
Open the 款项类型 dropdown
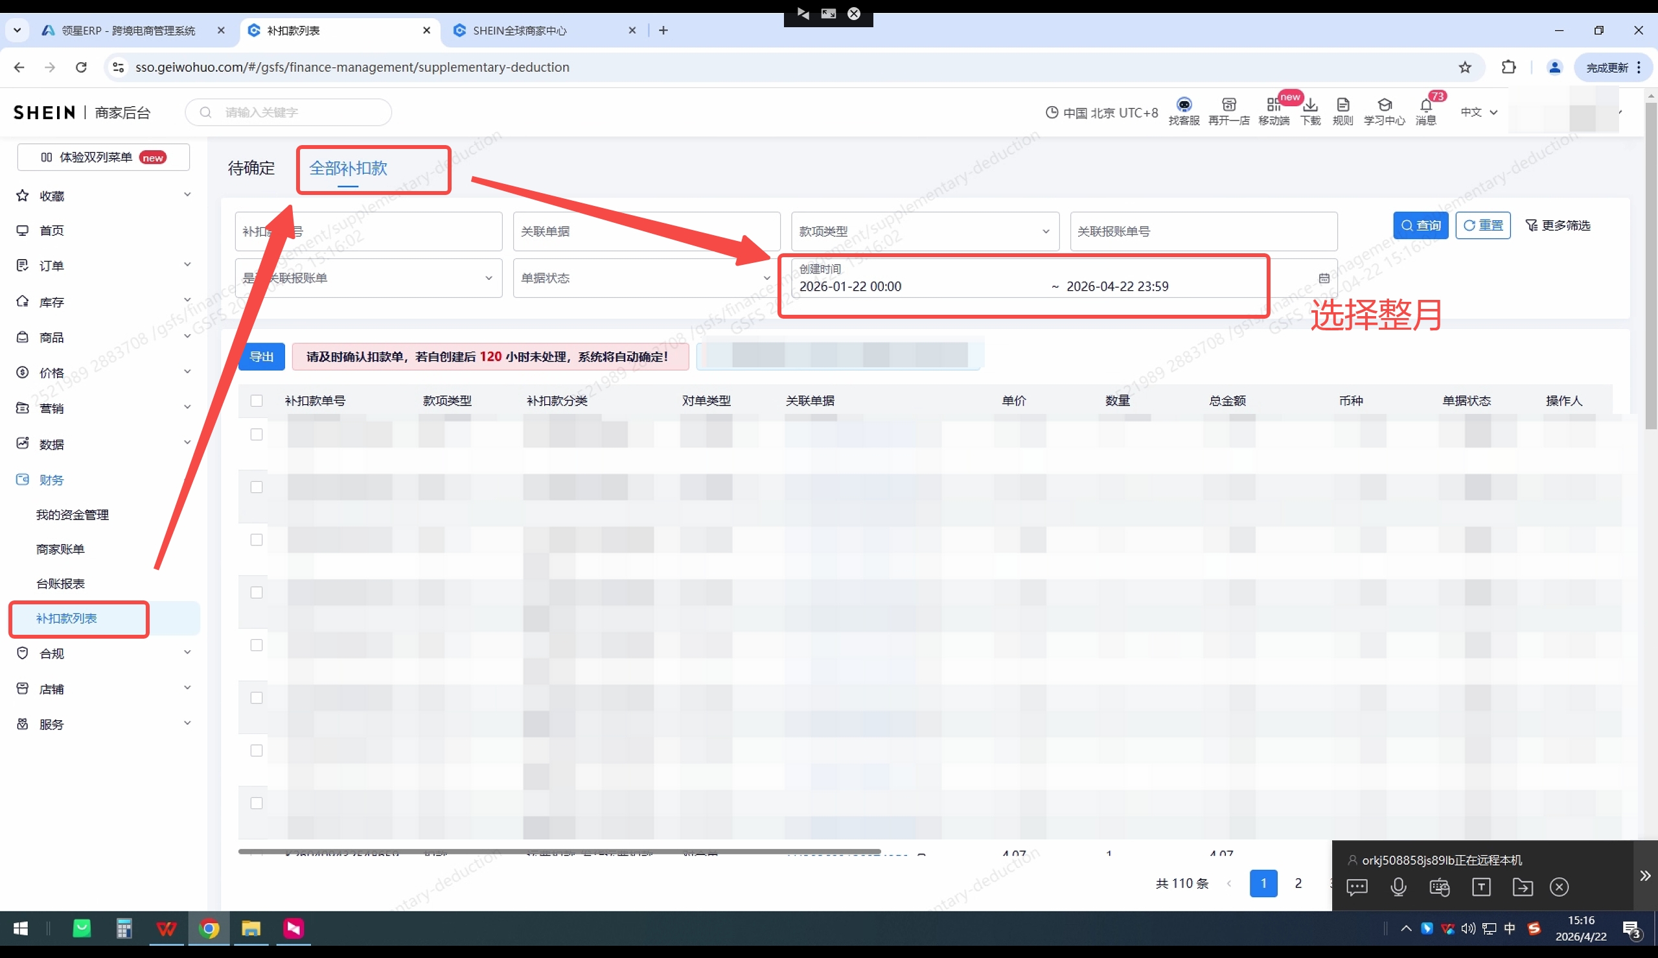(925, 232)
